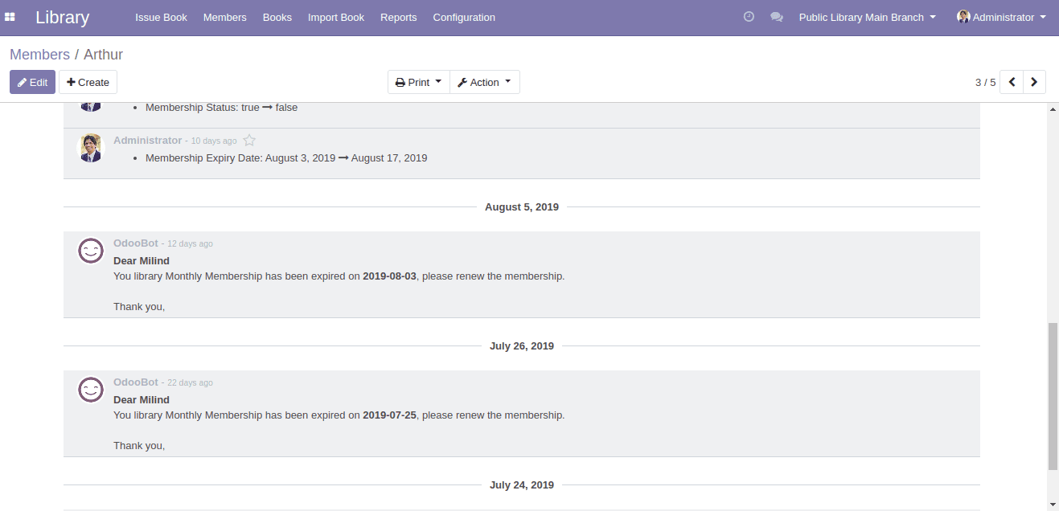Screen dimensions: 1059x511
Task: Click OdooBot author name, 22 days ago
Action: [x=136, y=382]
